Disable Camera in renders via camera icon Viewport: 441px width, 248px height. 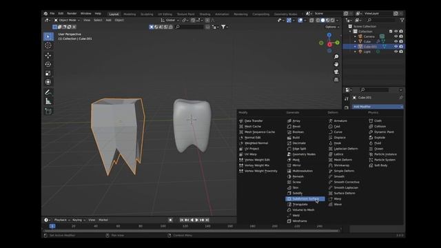click(401, 37)
